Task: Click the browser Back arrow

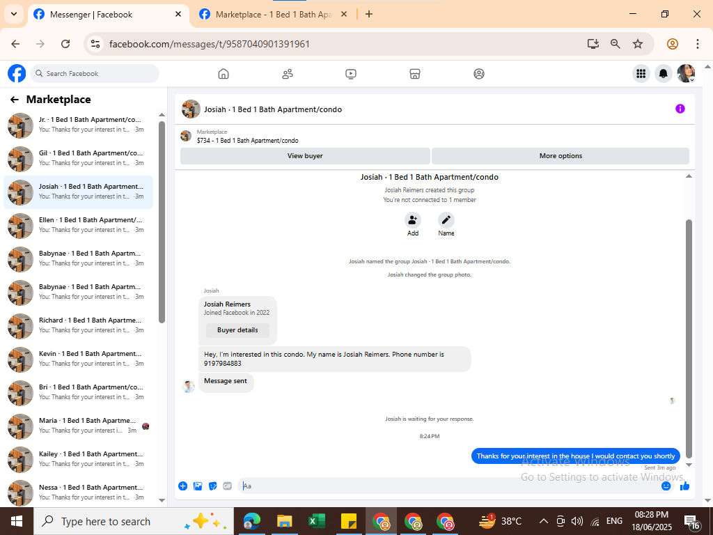Action: click(15, 44)
